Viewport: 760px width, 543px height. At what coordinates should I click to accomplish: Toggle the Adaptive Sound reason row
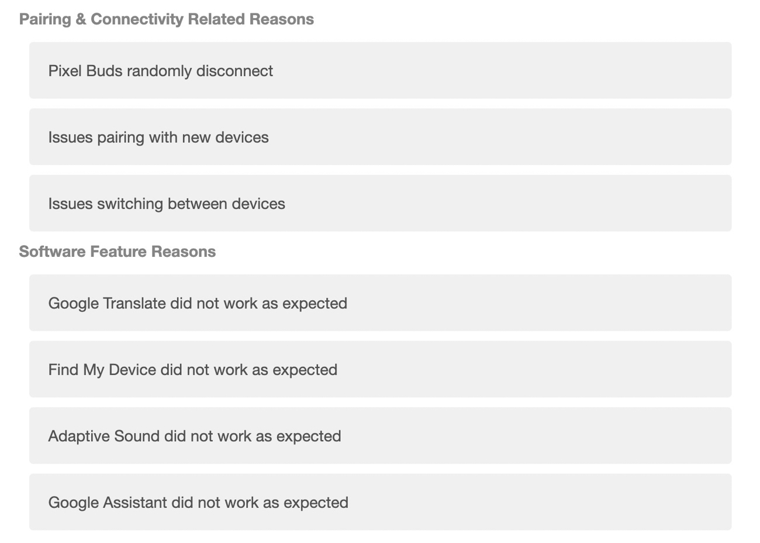[x=380, y=436]
